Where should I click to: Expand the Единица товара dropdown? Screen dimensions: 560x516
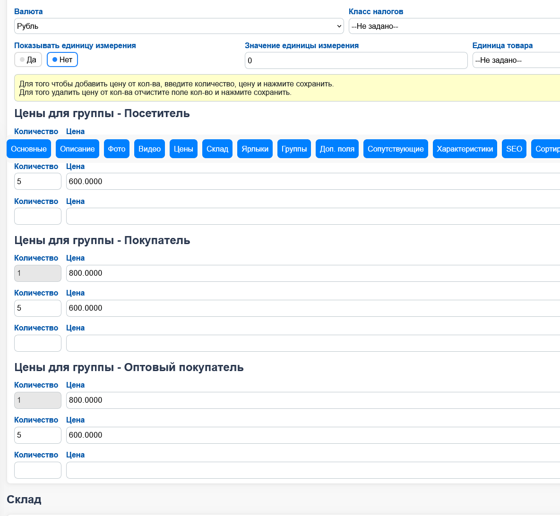click(515, 60)
